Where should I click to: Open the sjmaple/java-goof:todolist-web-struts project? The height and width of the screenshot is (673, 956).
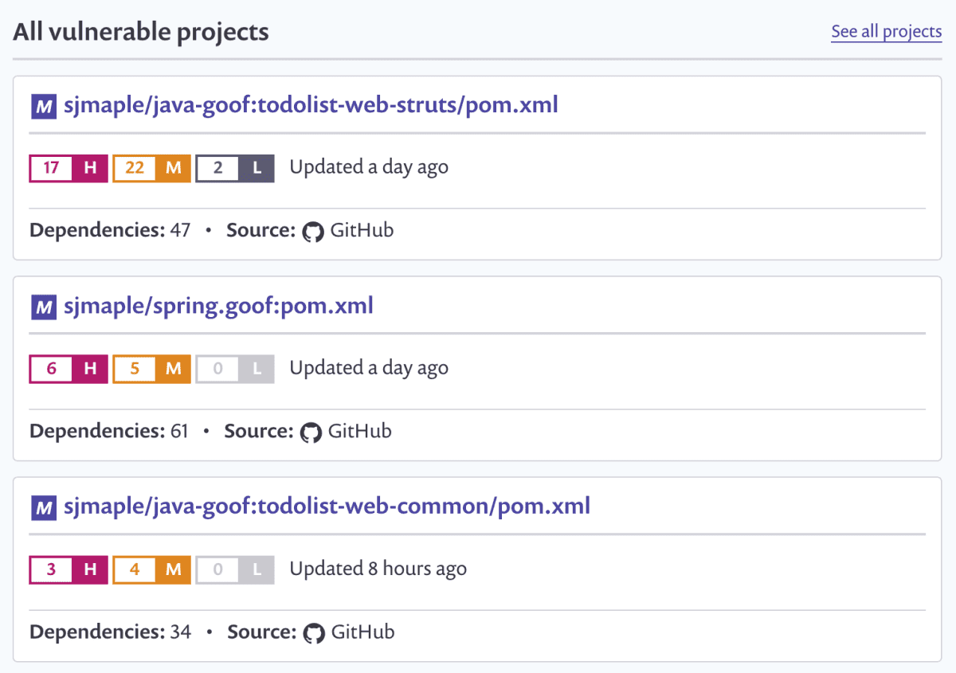(x=311, y=105)
